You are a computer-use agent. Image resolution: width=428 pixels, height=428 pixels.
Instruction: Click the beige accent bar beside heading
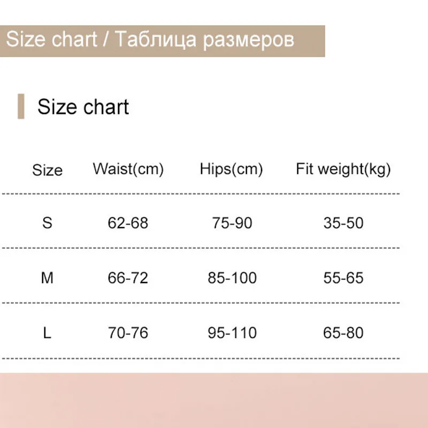pos(21,106)
